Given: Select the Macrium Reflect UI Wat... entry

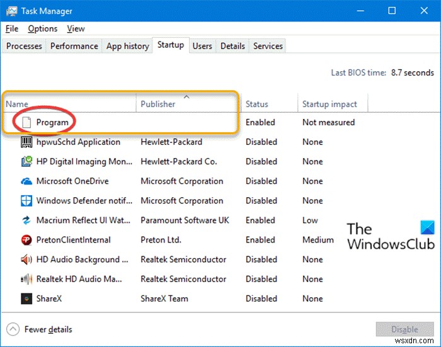Looking at the screenshot, I should coord(83,220).
